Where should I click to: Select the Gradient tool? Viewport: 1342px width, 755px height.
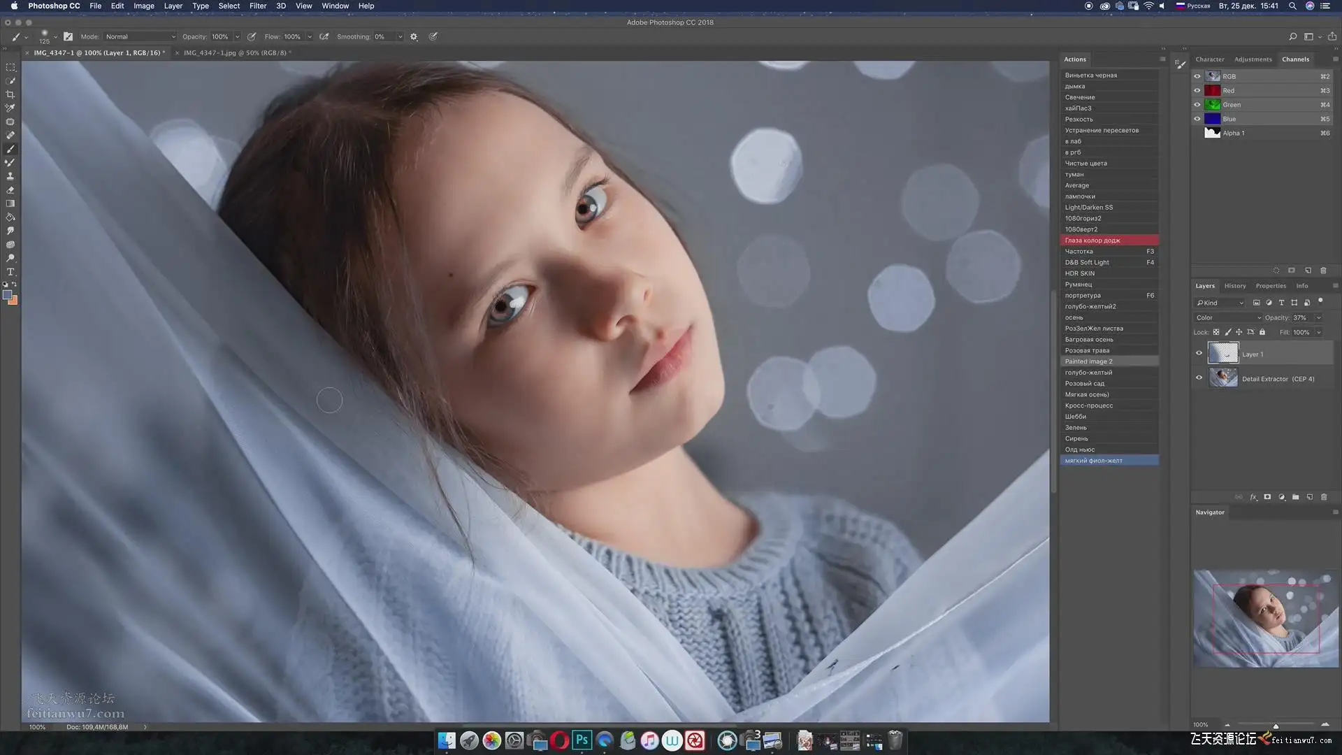pyautogui.click(x=10, y=203)
